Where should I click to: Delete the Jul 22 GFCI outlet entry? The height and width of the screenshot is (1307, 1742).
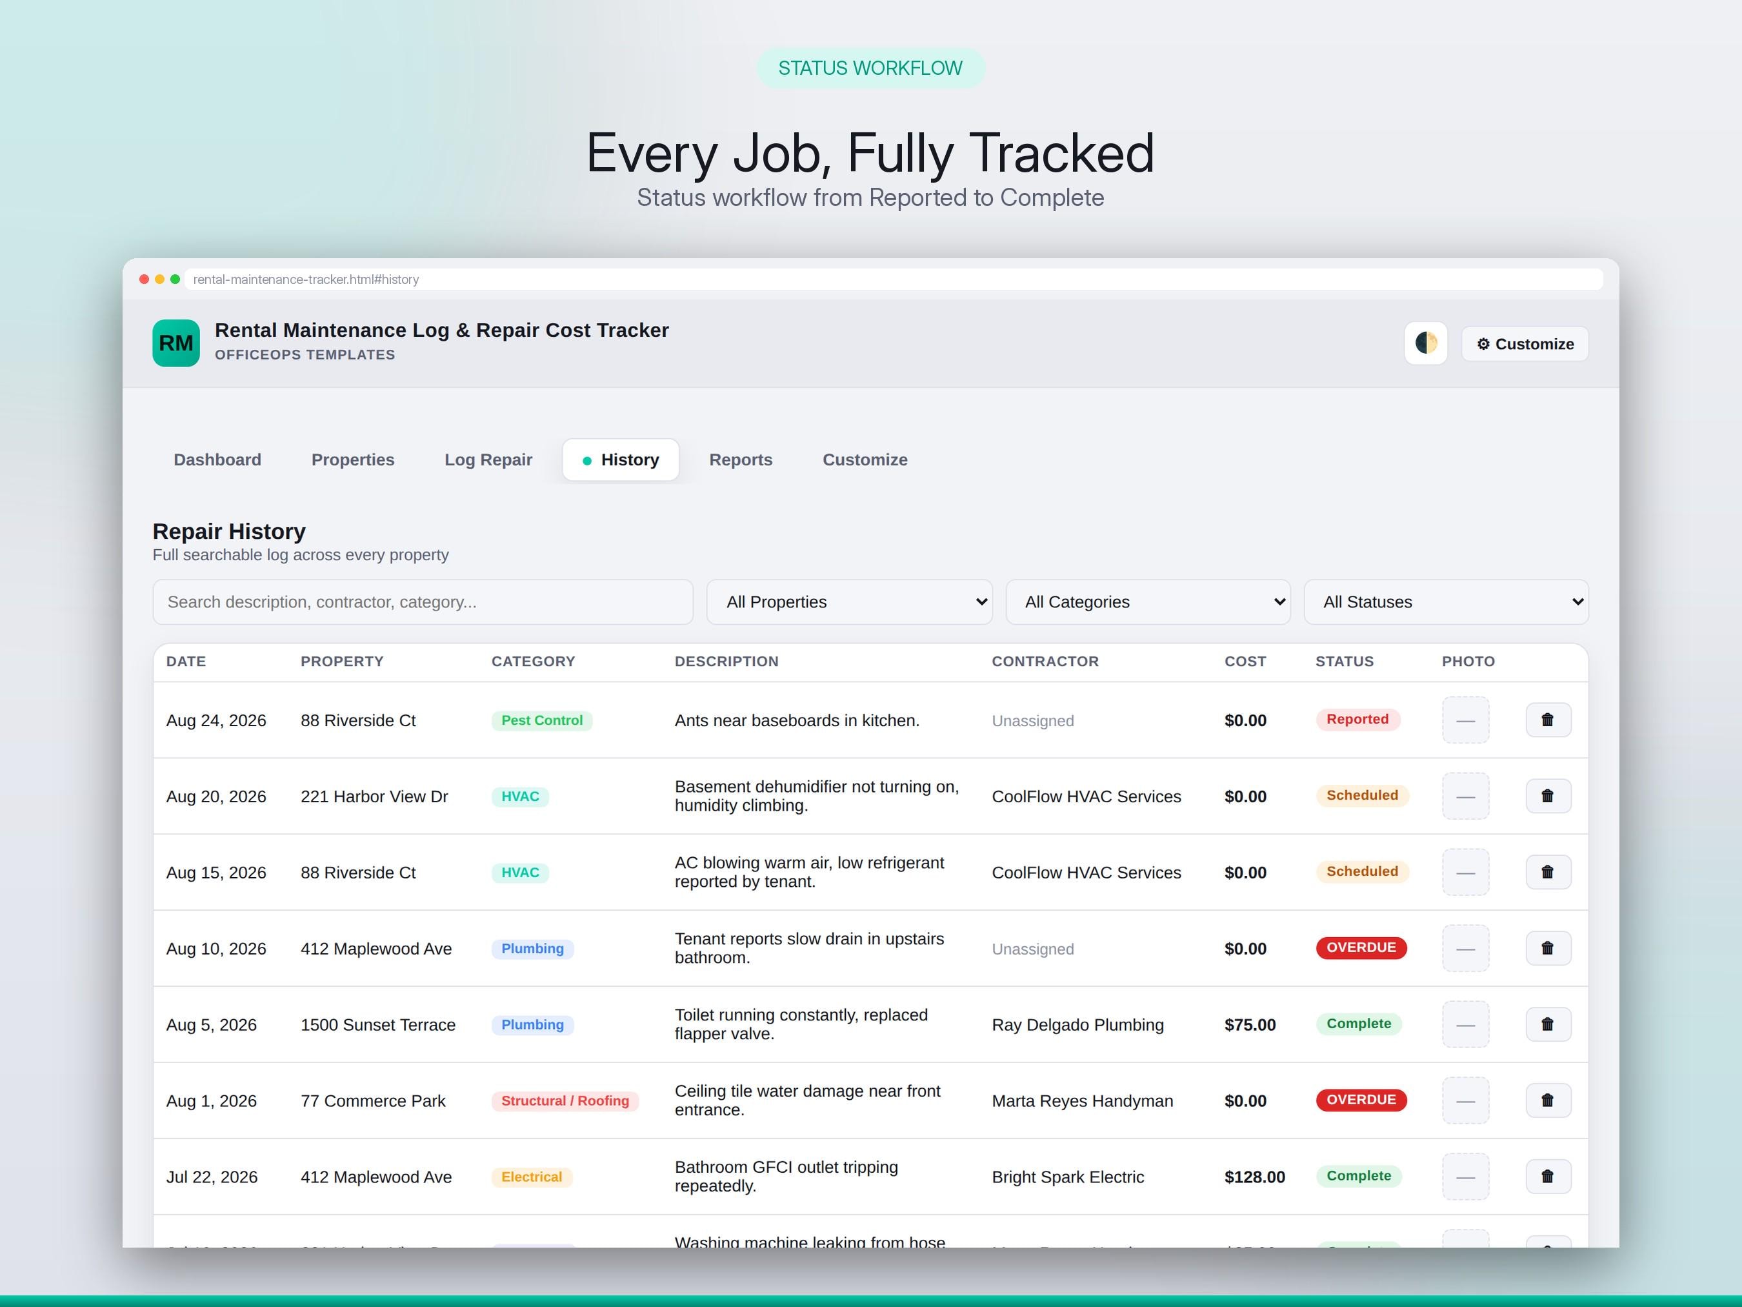[x=1548, y=1177]
